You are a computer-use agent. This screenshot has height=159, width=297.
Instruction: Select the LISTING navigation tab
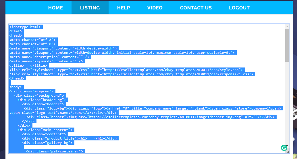90,8
